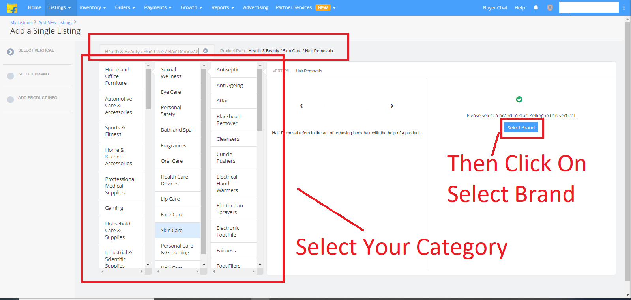Open the notifications bell icon
The width and height of the screenshot is (631, 300).
tap(536, 7)
